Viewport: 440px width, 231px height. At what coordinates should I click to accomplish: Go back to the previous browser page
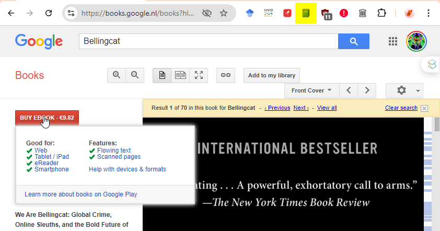(x=11, y=13)
